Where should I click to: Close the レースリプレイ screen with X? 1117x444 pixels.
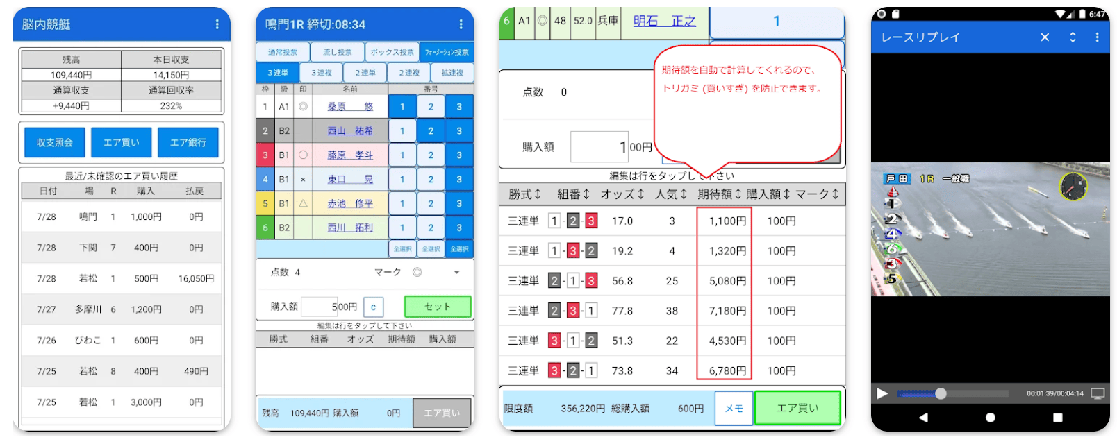(x=1045, y=37)
